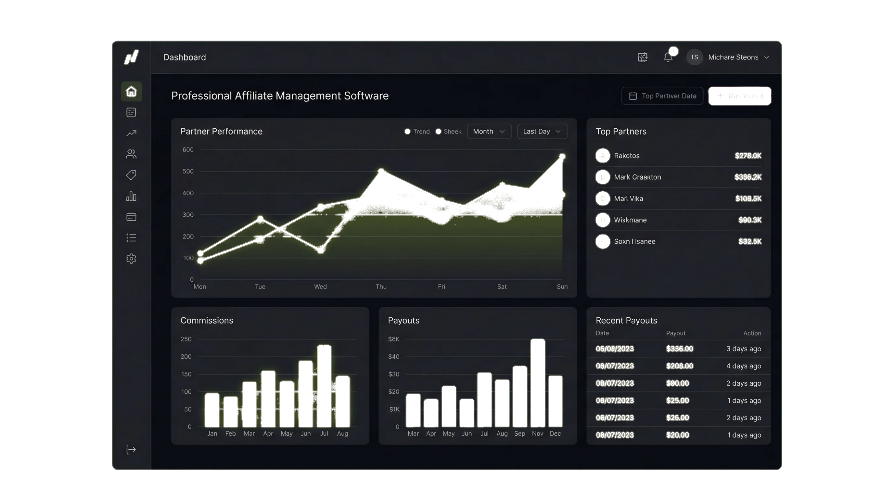Open the list icon in the sidebar
The width and height of the screenshot is (894, 499).
pyautogui.click(x=131, y=237)
